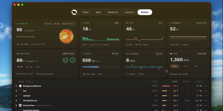Open the Clean tab

click(x=85, y=12)
